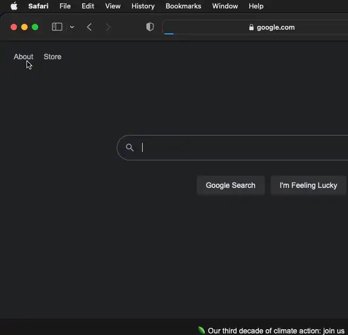Expand the tab group dropdown arrow
The image size is (348, 335).
coord(72,27)
